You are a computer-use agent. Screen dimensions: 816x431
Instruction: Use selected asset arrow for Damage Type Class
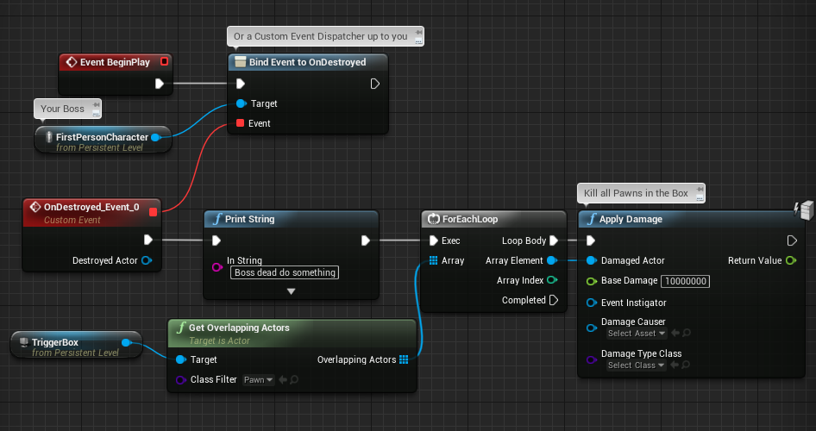675,365
